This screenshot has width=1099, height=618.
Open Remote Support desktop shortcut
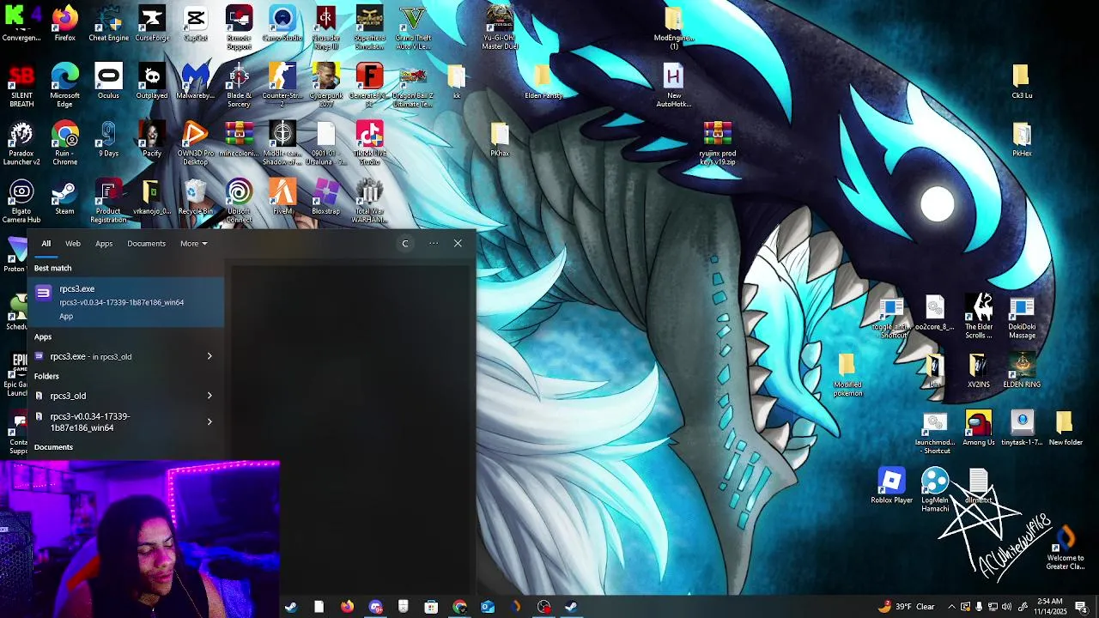(x=239, y=27)
